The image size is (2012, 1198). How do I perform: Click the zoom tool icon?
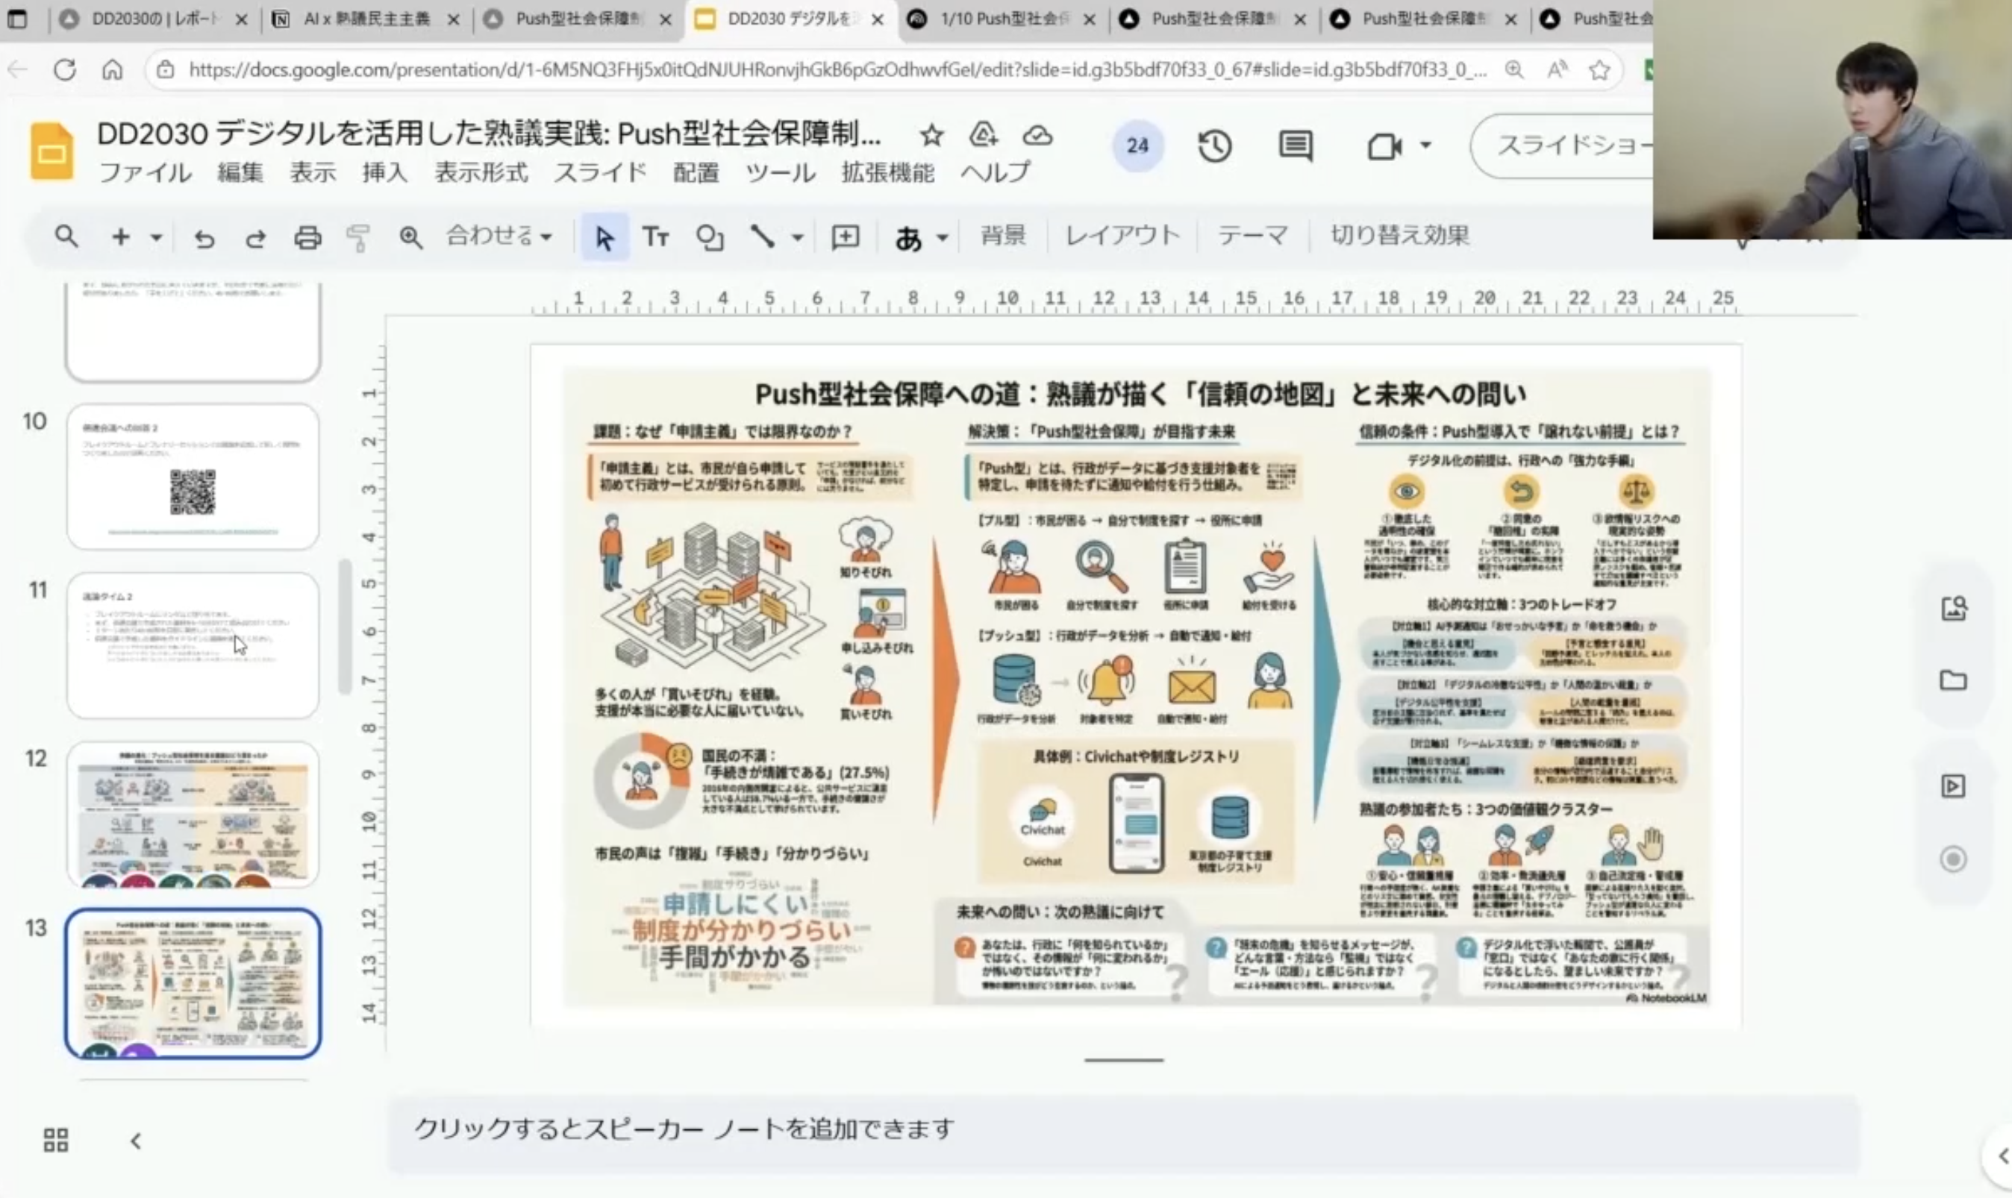point(411,237)
